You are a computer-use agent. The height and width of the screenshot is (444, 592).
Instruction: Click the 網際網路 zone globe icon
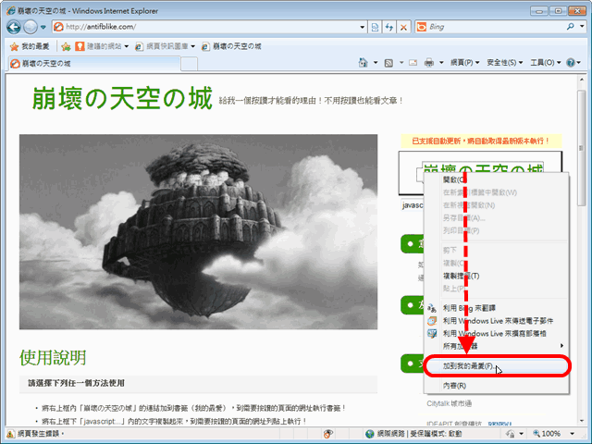[x=370, y=434]
